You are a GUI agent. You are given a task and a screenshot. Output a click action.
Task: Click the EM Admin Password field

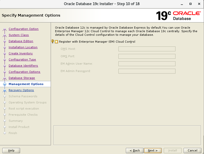tap(147, 71)
